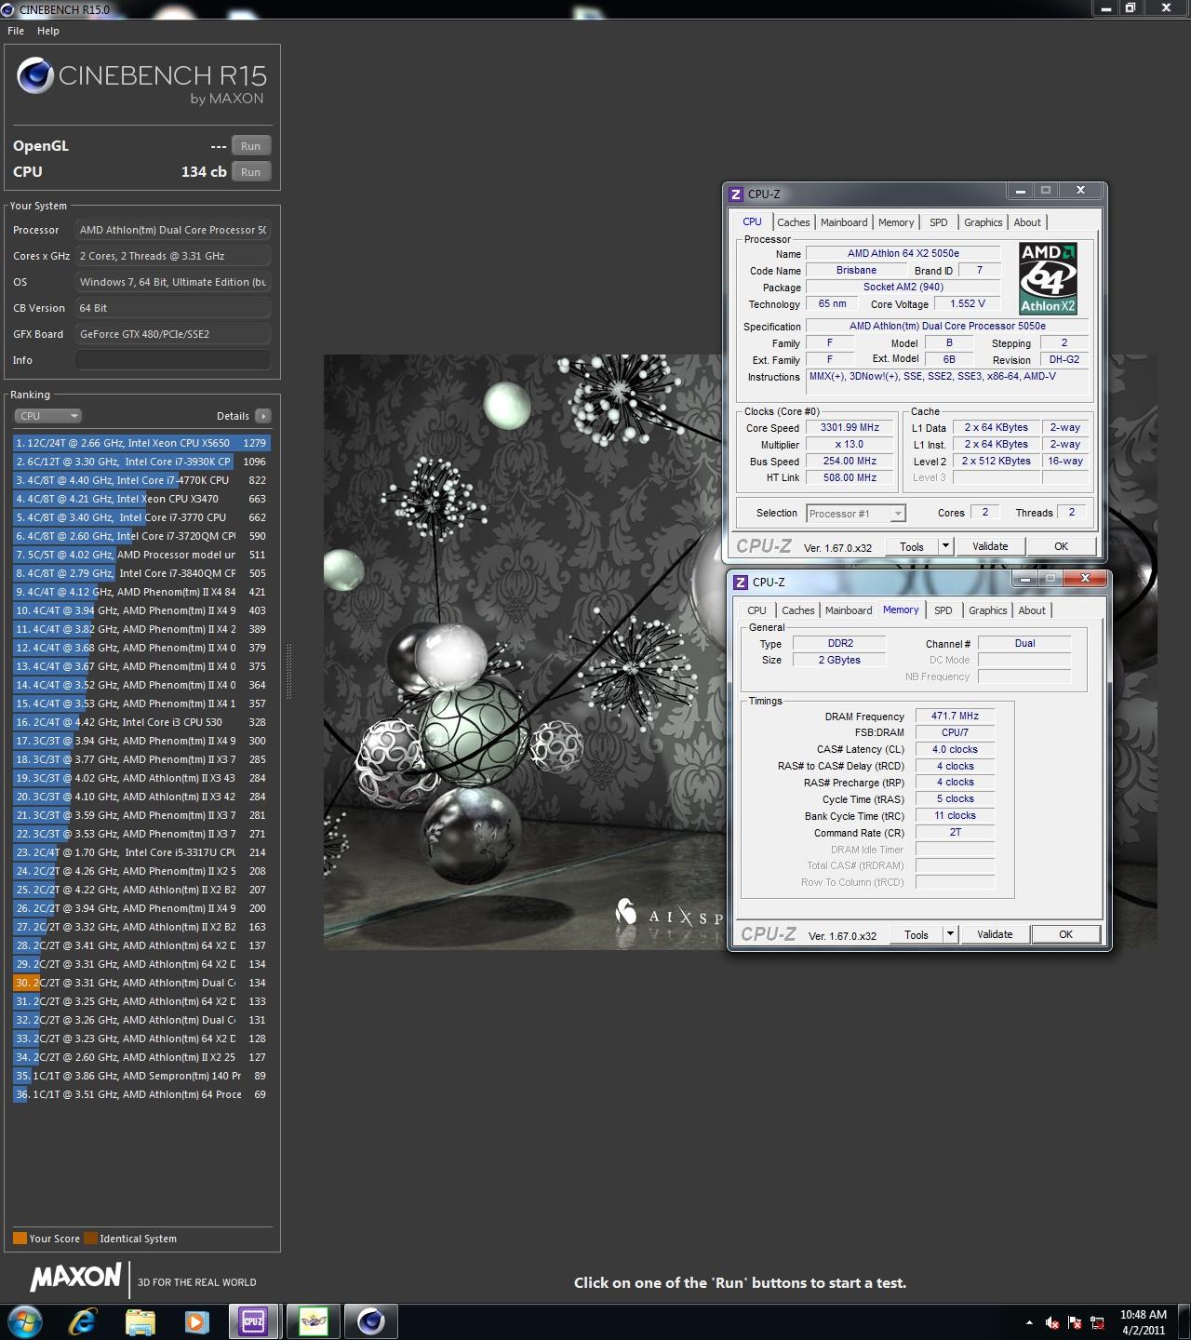This screenshot has width=1191, height=1340.
Task: Click the Processor name field in Cinebench
Action: coord(173,230)
